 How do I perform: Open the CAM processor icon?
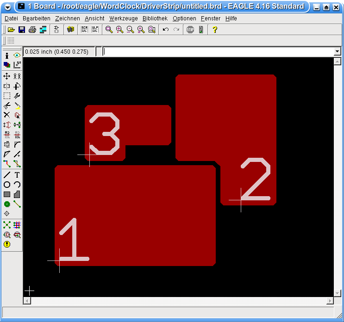43,30
